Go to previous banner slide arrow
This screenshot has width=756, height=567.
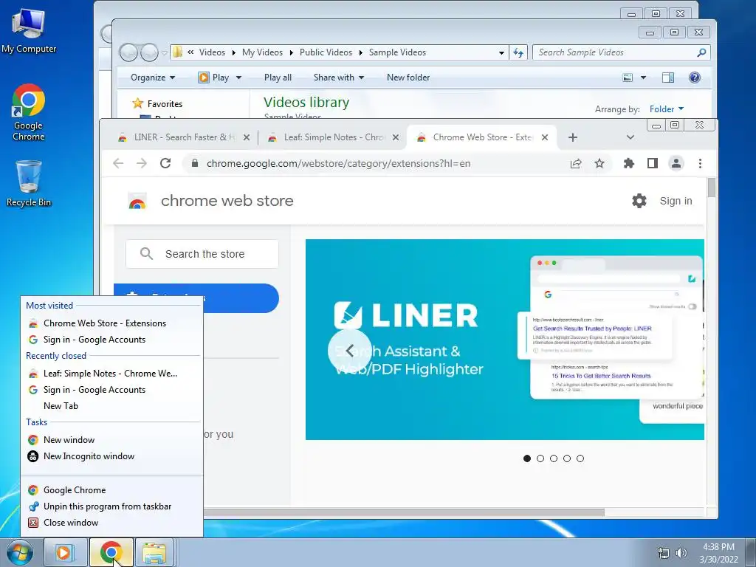click(x=350, y=351)
